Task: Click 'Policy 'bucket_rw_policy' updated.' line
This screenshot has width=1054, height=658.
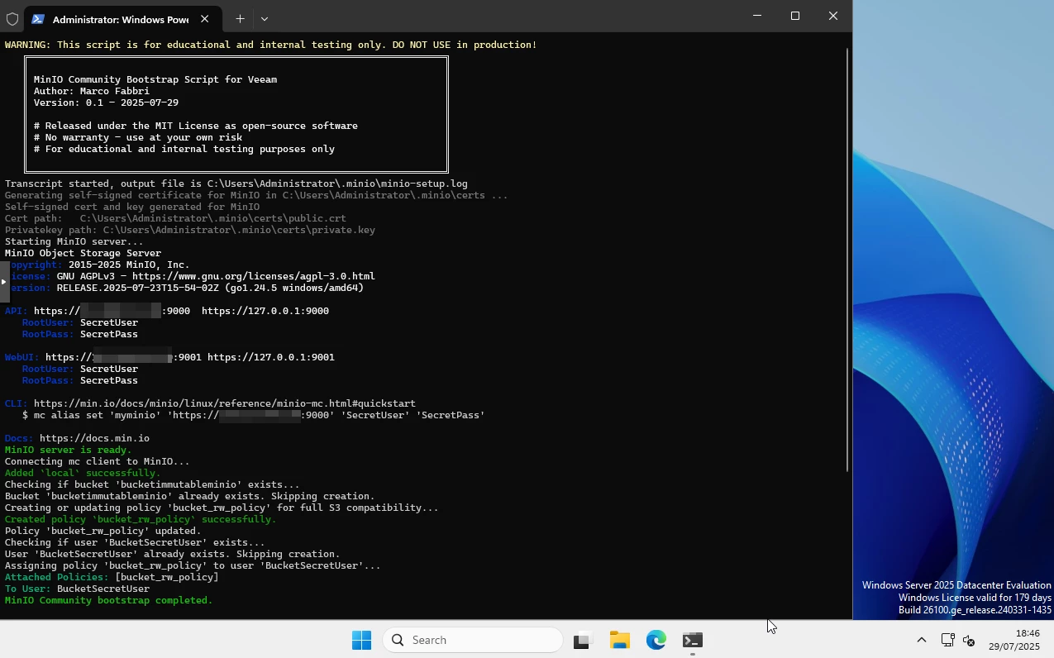Action: pyautogui.click(x=103, y=531)
